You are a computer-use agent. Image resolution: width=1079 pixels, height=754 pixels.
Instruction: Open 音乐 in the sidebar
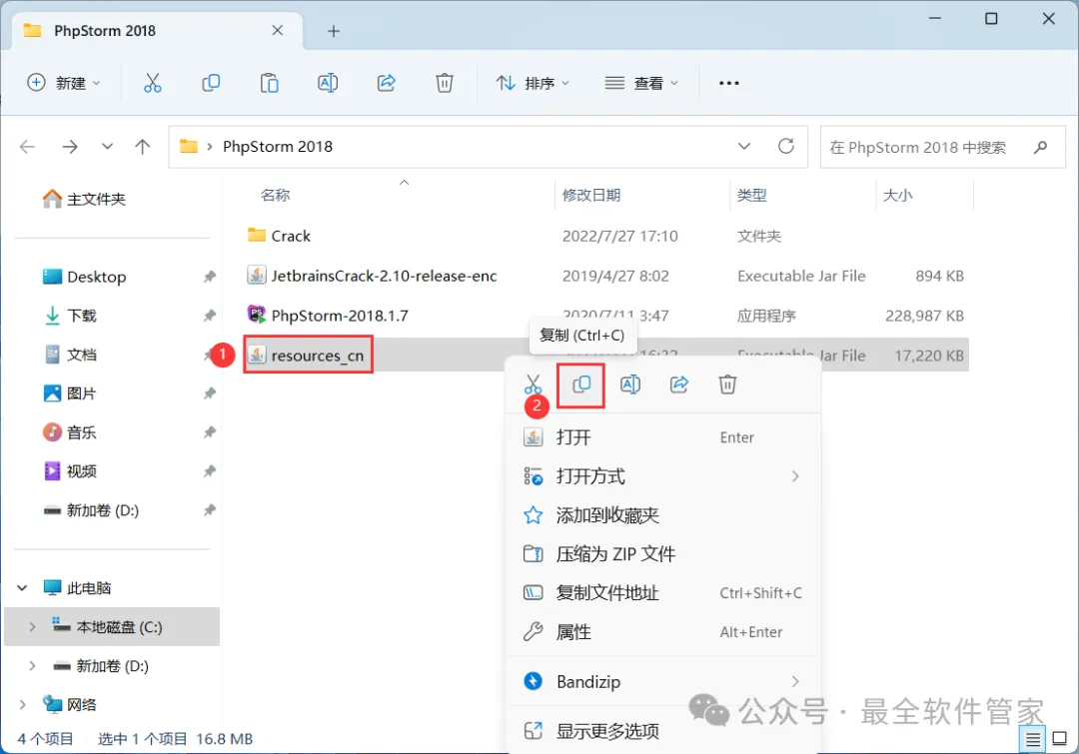[x=70, y=432]
